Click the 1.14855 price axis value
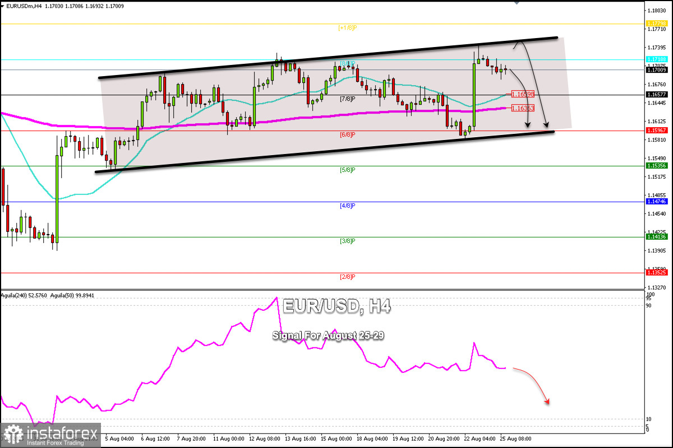 pyautogui.click(x=656, y=195)
